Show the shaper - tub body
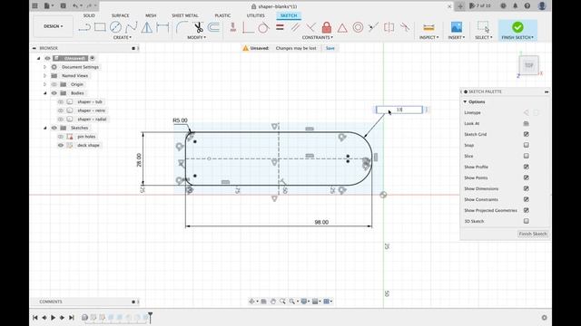 click(x=61, y=101)
